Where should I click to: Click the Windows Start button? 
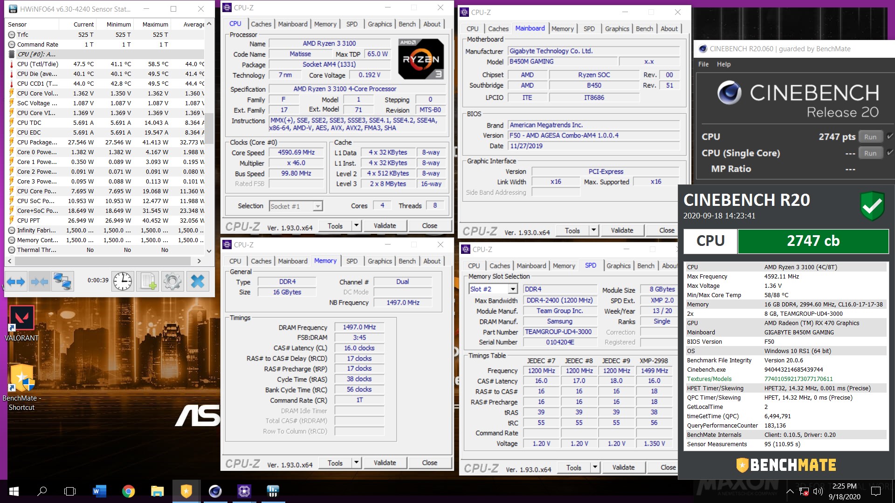pos(14,491)
